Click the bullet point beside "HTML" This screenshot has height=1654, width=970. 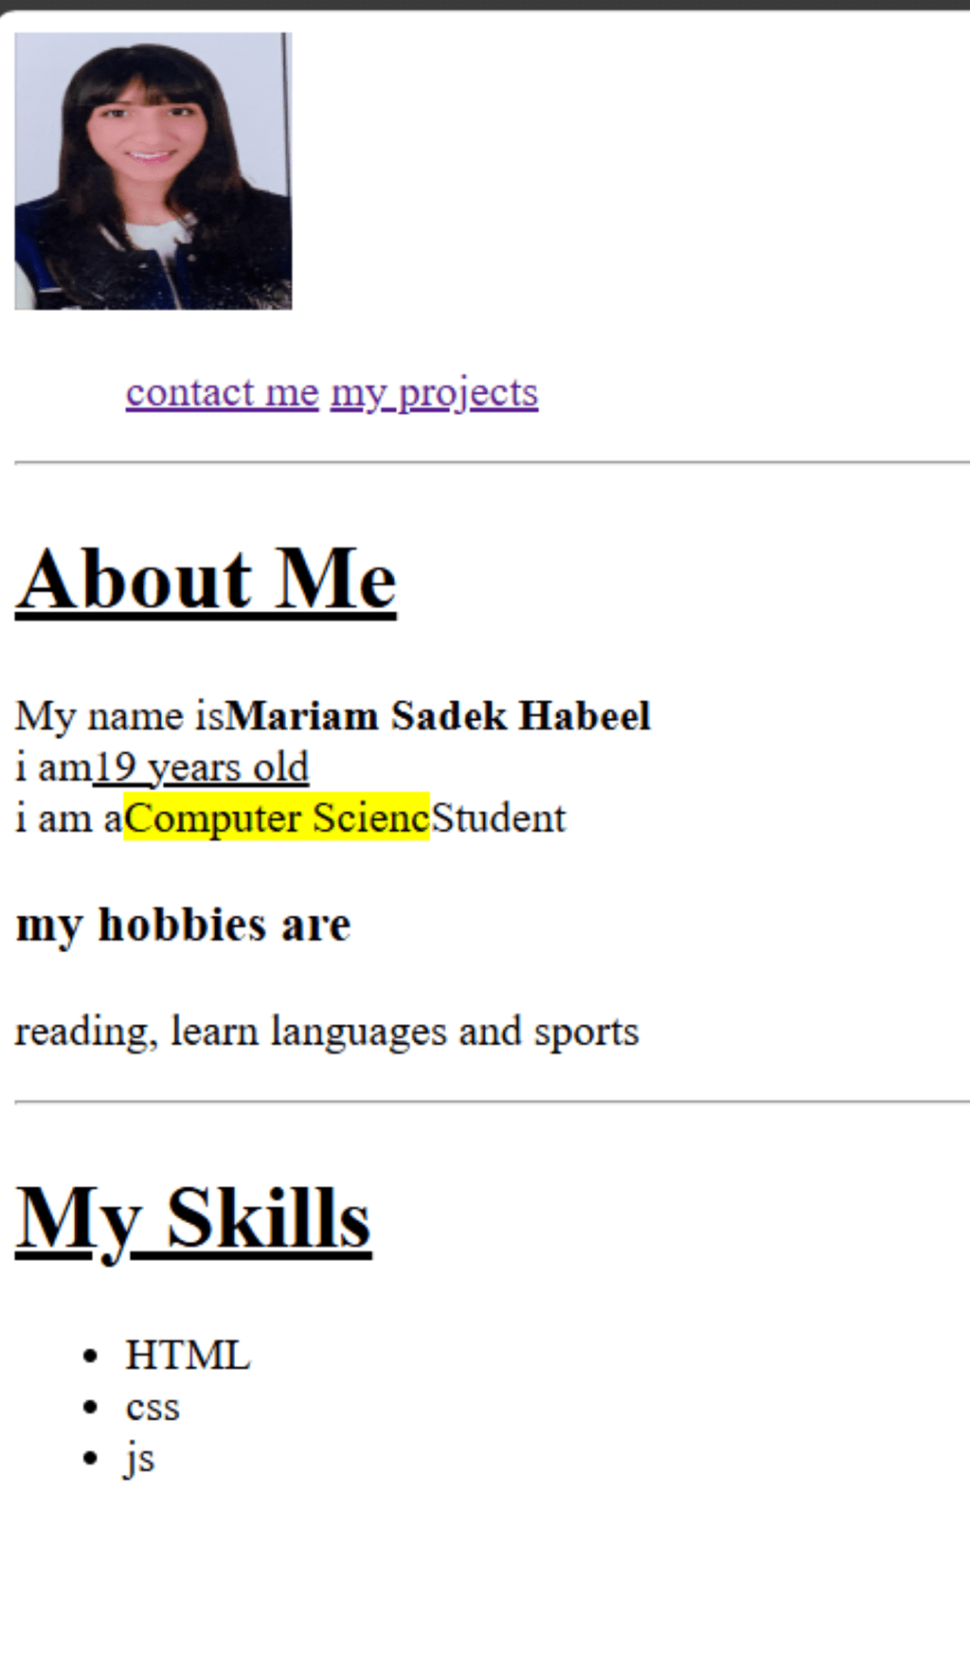tap(91, 1357)
